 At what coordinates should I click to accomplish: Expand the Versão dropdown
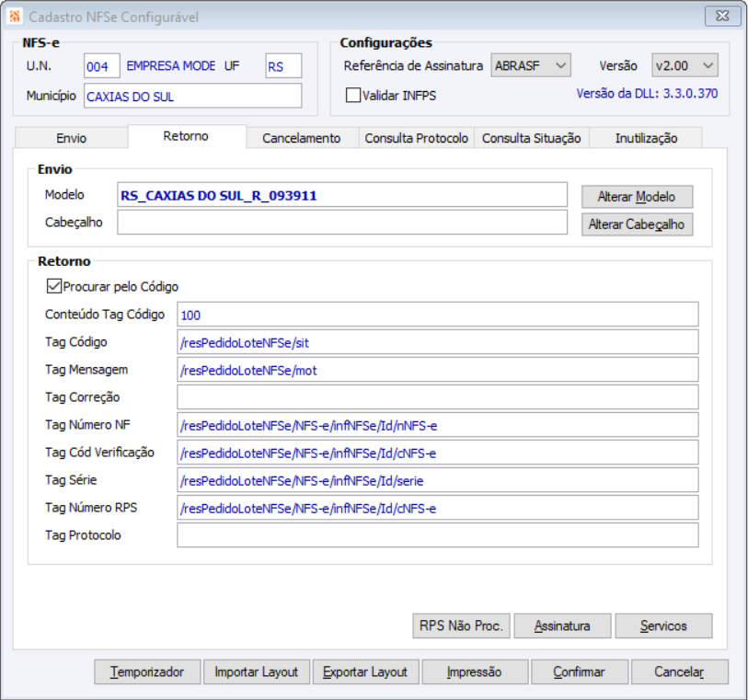tap(685, 65)
